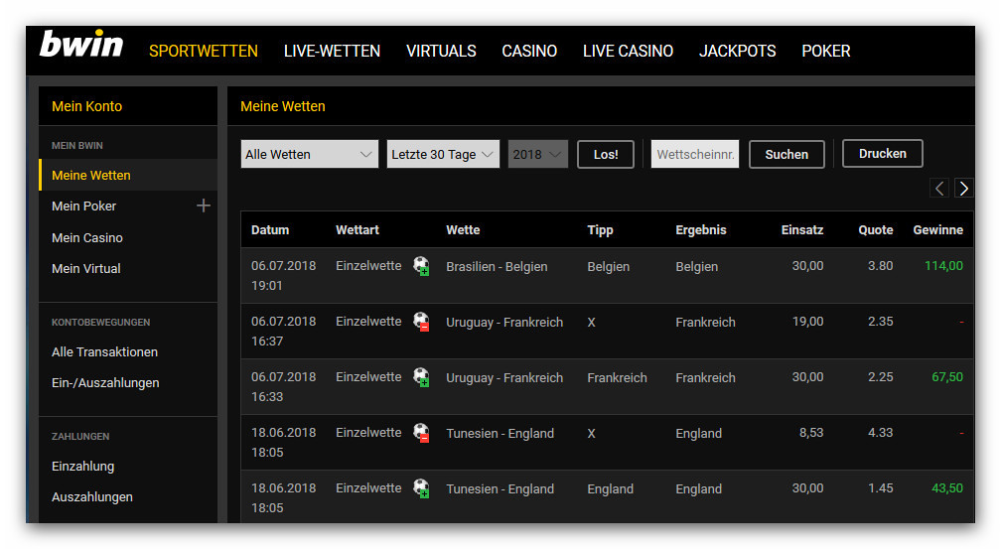
Task: Click the Datum column header
Action: 270,229
